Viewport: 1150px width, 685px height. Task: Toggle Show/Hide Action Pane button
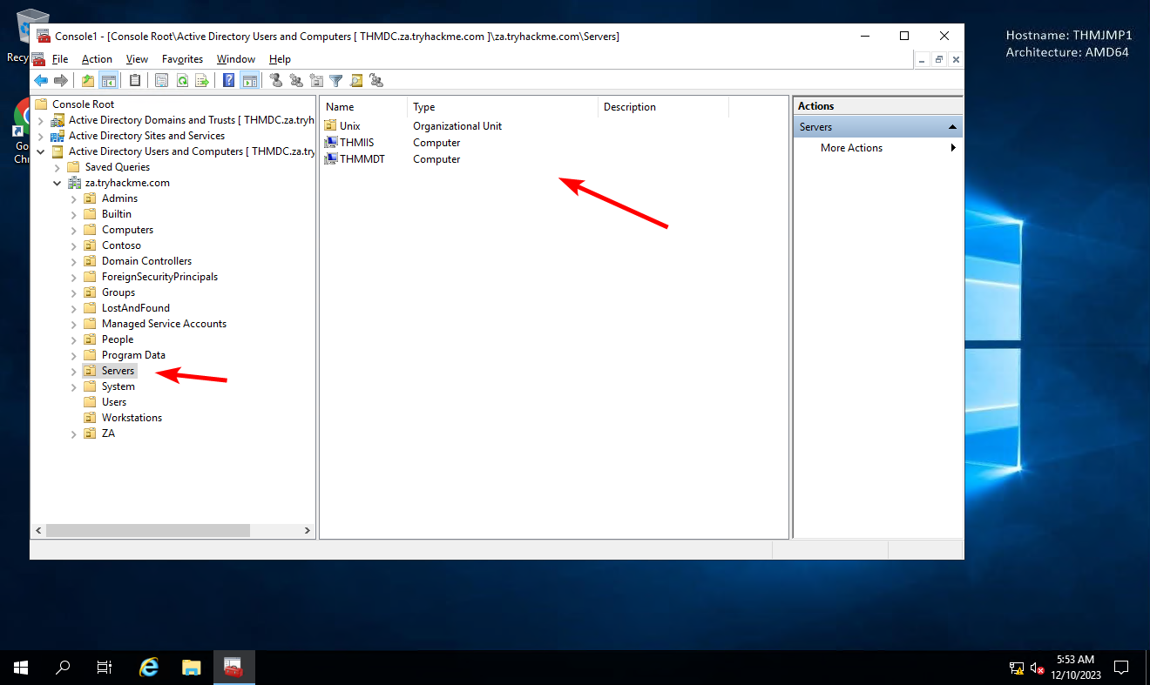(250, 81)
